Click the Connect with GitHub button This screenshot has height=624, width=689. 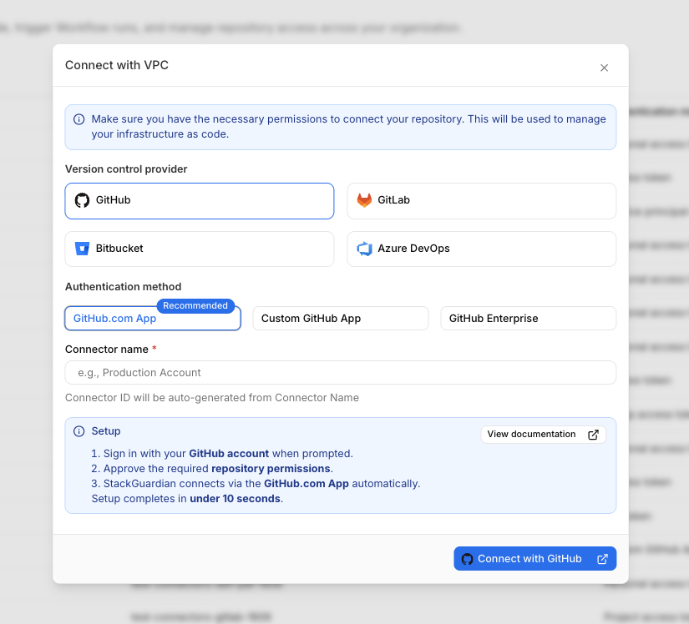click(534, 559)
